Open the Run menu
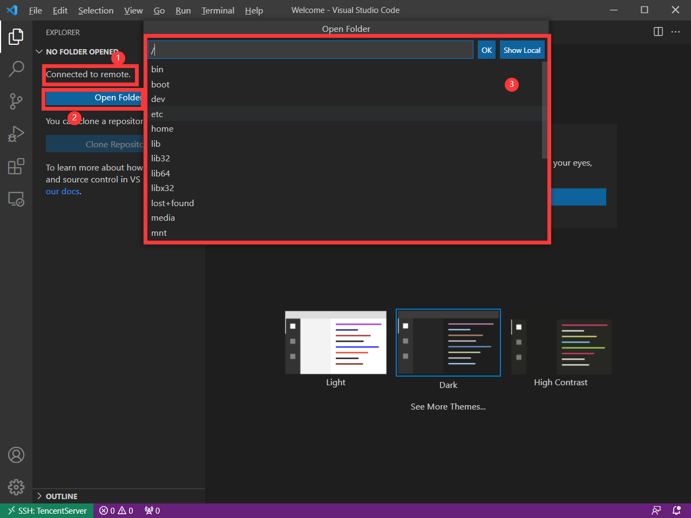Viewport: 691px width, 518px height. point(183,10)
